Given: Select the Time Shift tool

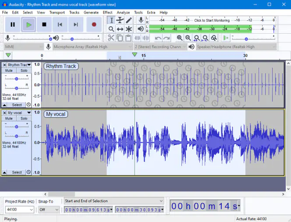Looking at the screenshot, I should pos(120,29).
